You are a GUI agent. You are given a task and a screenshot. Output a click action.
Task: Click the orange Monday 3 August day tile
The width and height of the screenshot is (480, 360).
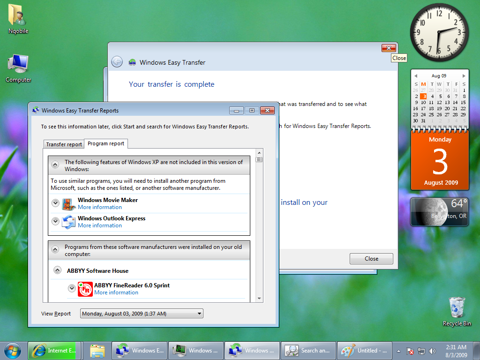point(440,160)
